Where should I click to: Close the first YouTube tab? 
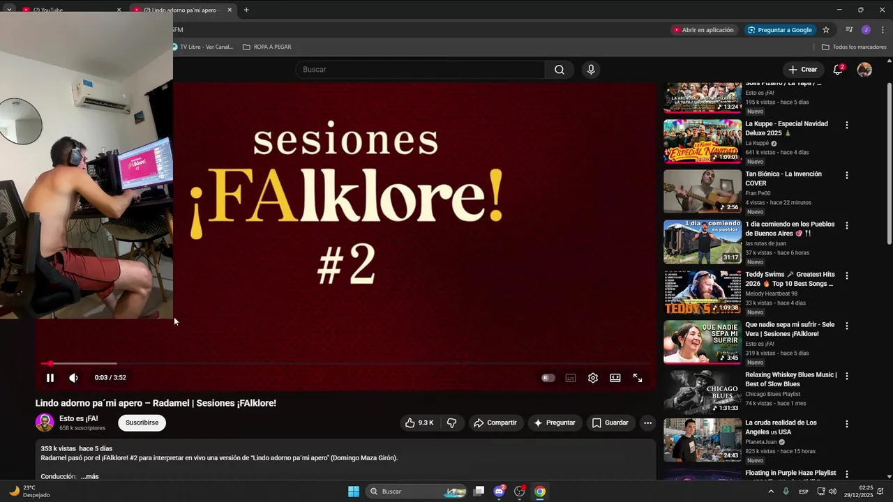pyautogui.click(x=119, y=10)
